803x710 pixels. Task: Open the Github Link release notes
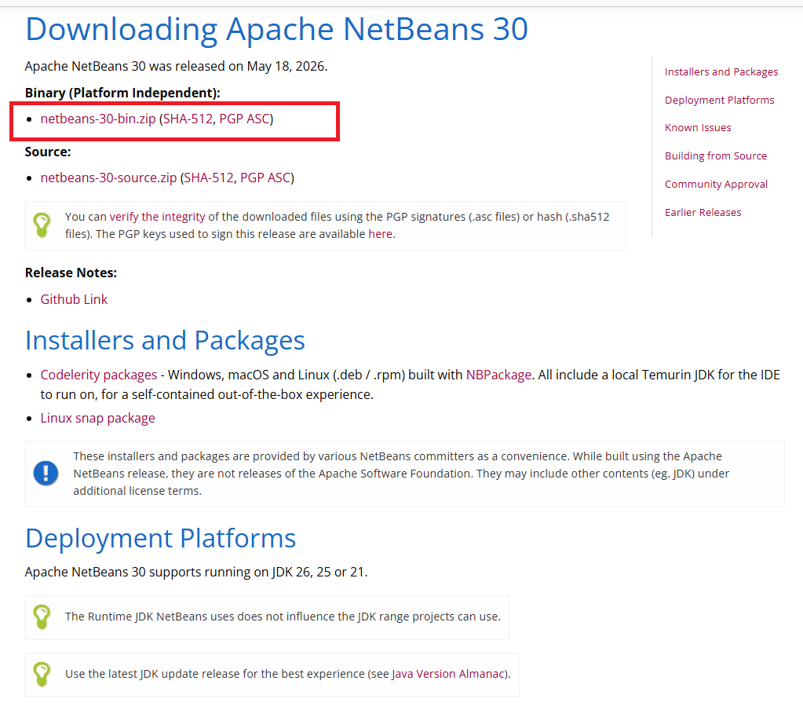coord(75,299)
